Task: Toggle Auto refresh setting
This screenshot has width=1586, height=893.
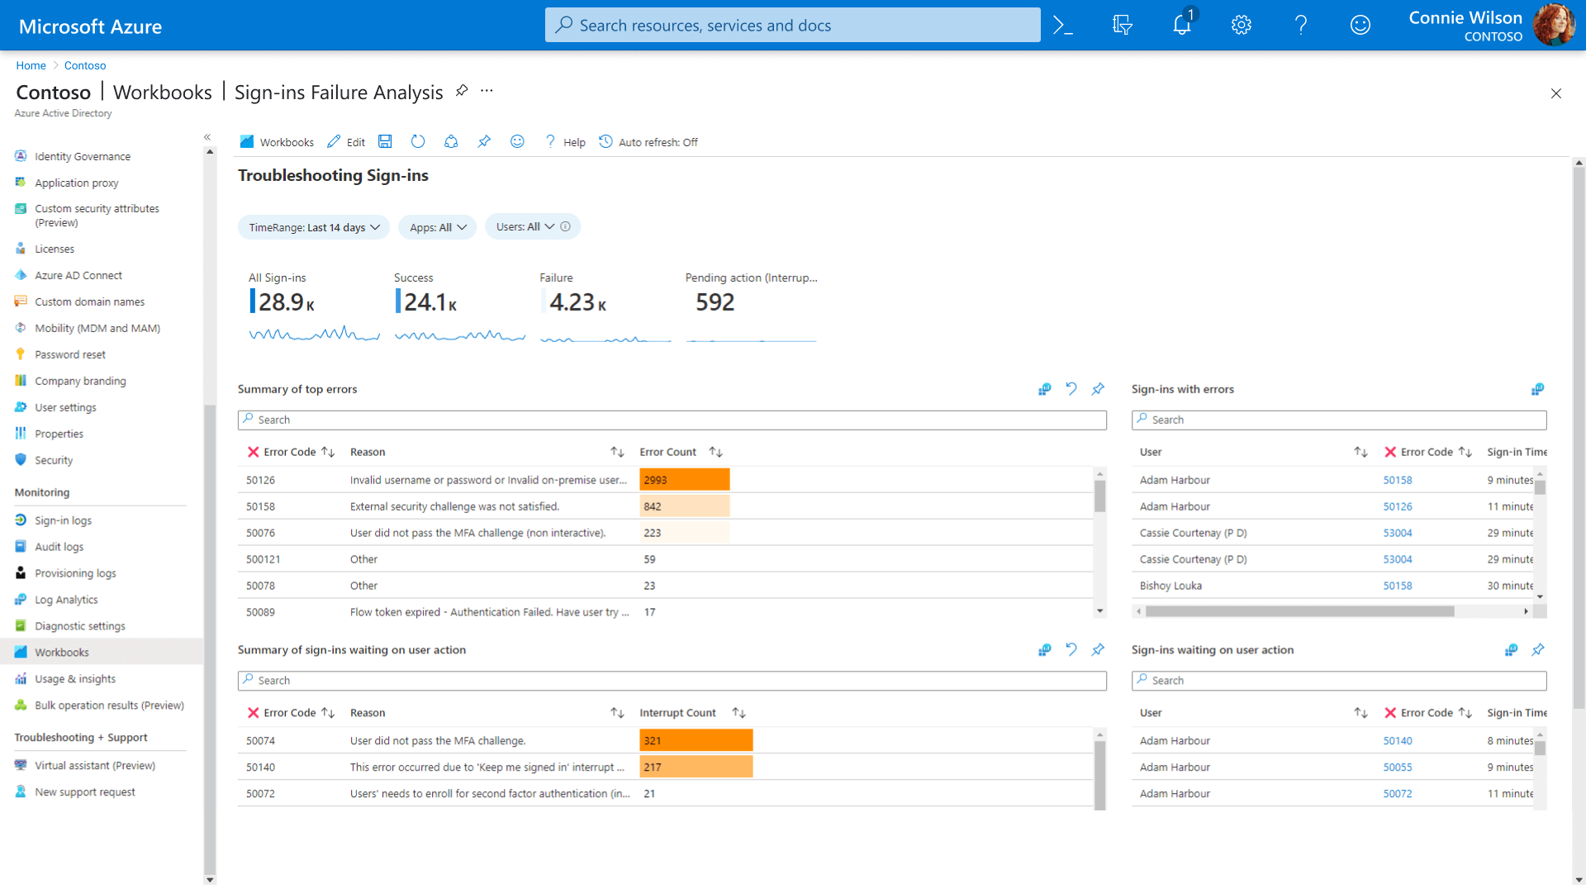Action: click(648, 141)
